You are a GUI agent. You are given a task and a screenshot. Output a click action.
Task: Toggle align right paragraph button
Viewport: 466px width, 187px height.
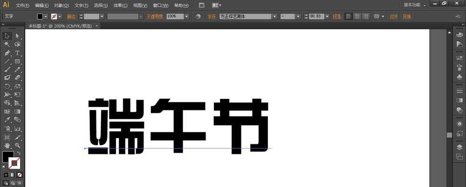point(366,16)
